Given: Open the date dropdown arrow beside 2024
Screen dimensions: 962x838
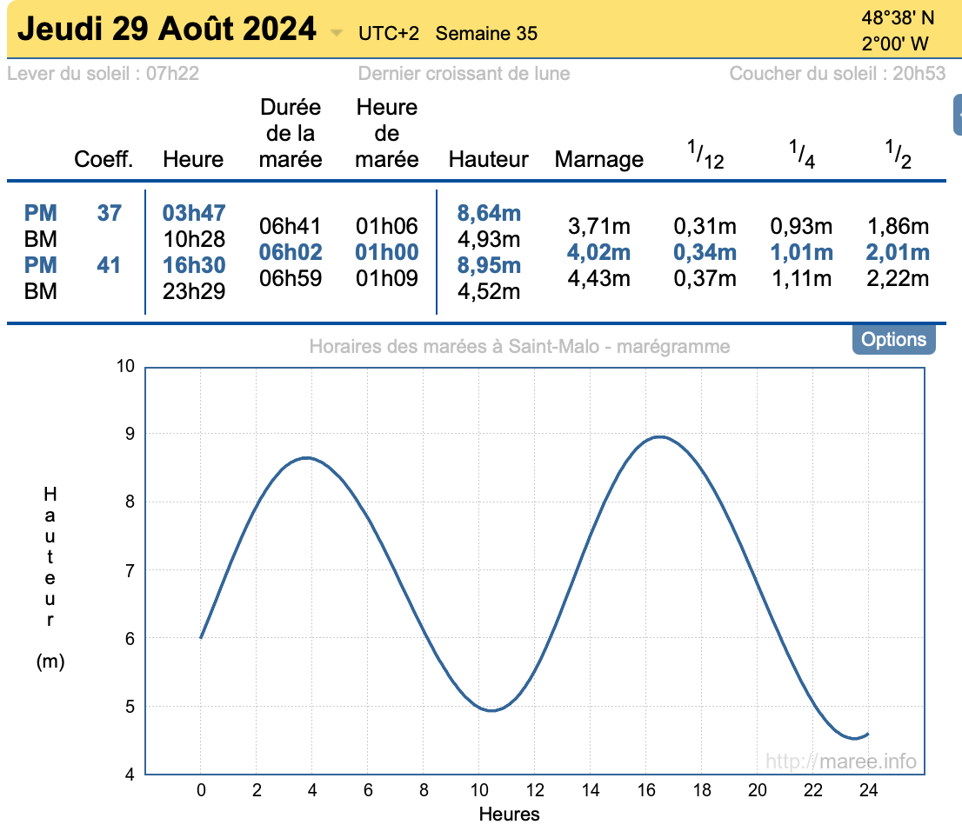Looking at the screenshot, I should click(337, 34).
